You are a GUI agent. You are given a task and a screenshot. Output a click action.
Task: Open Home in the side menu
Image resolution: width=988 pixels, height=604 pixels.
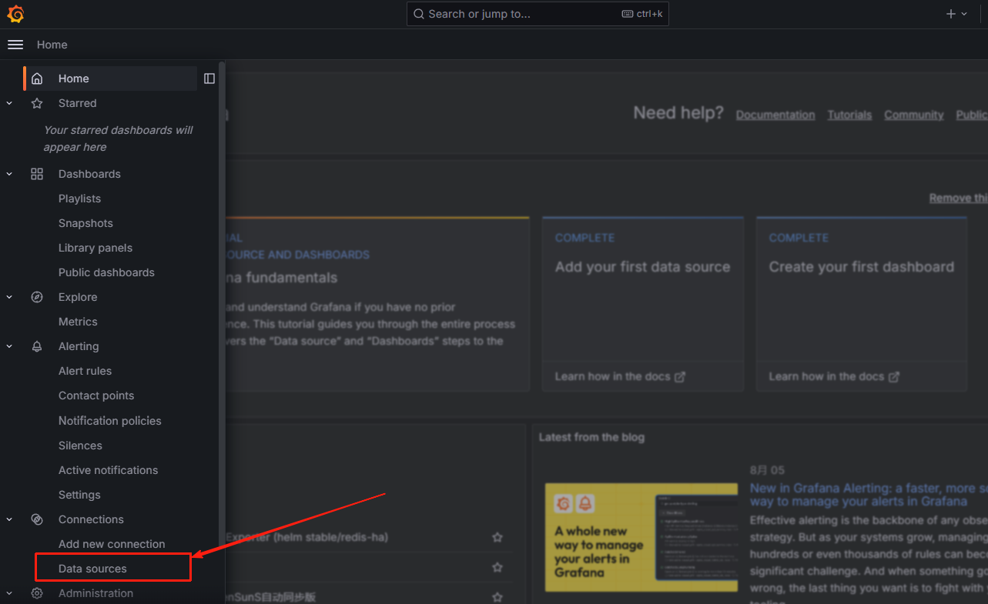(73, 78)
